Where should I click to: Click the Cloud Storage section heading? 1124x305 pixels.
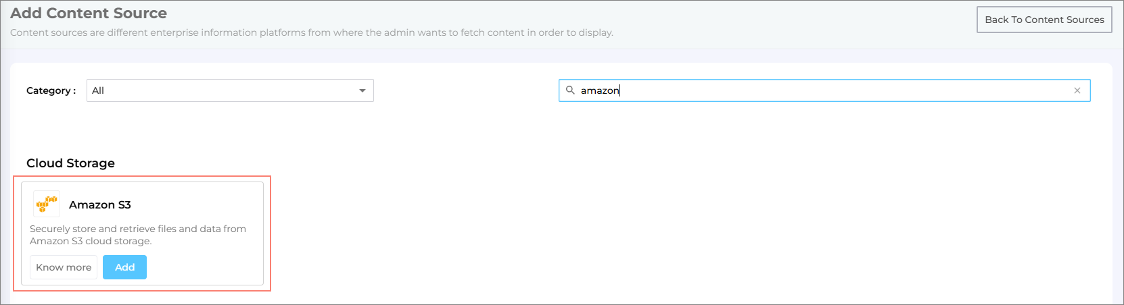pos(70,163)
